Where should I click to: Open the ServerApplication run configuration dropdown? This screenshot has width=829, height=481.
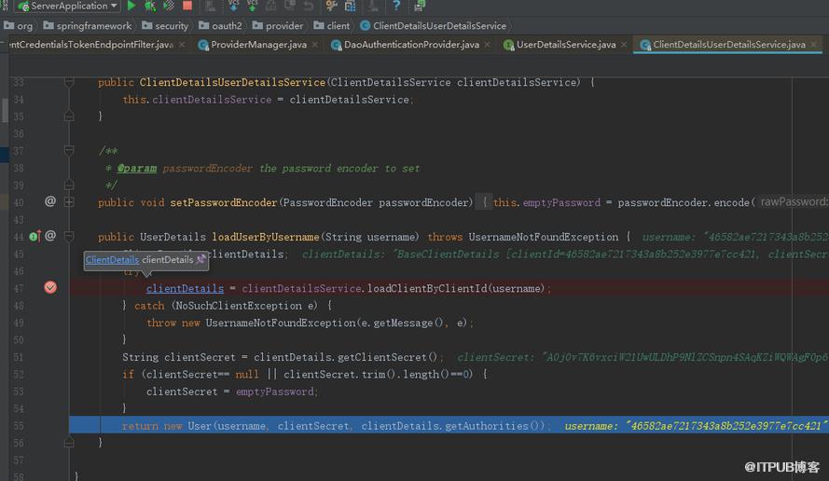68,6
